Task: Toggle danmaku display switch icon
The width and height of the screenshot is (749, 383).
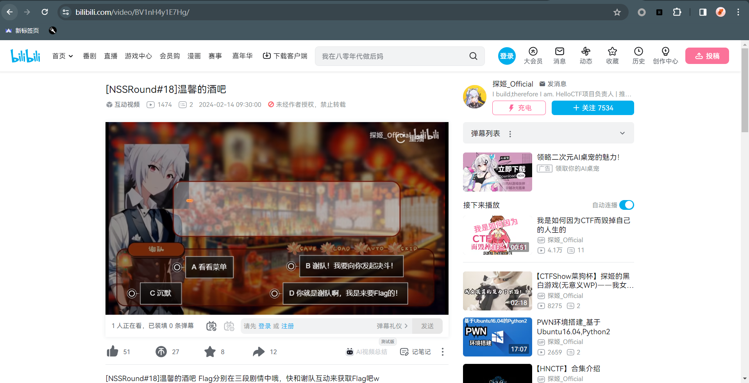Action: [211, 326]
